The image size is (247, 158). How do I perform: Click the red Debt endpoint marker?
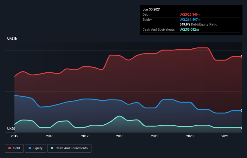pos(242,56)
